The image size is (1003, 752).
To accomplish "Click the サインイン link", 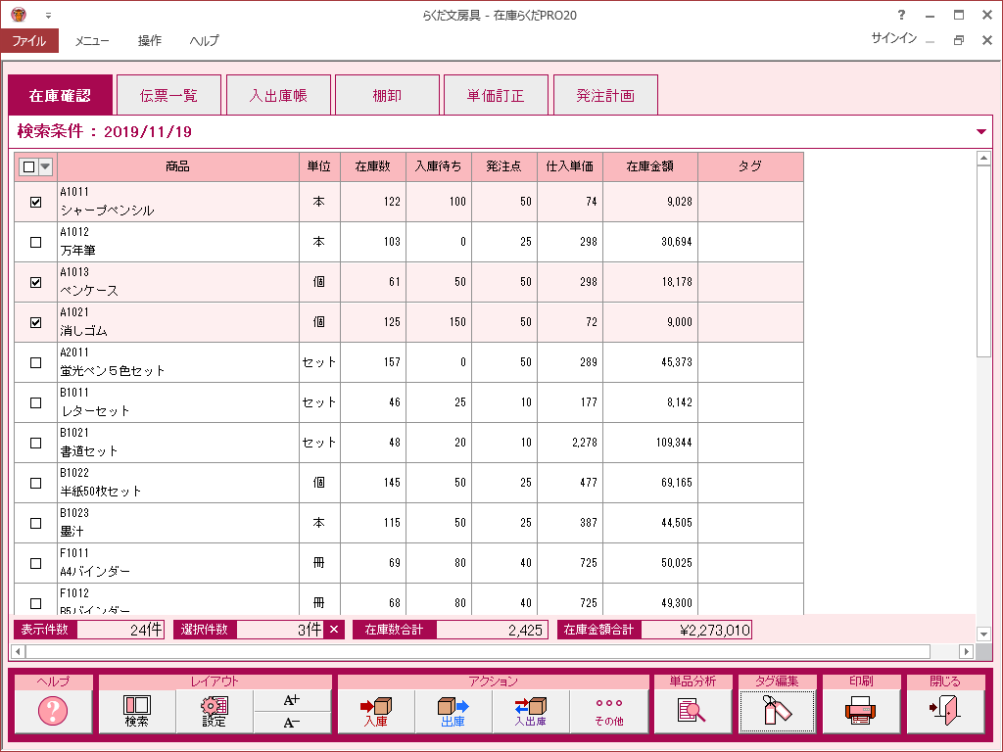I will 893,38.
